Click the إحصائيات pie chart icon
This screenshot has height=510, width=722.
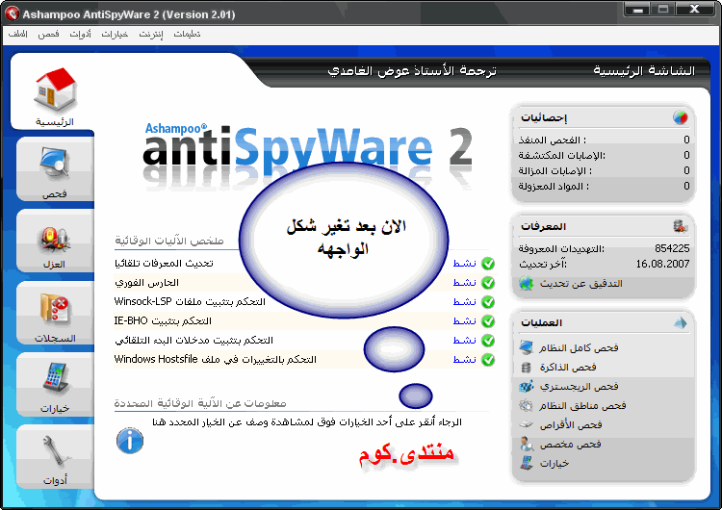[680, 117]
